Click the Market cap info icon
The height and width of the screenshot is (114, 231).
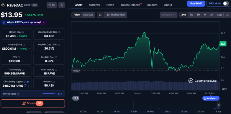[x=22, y=32]
